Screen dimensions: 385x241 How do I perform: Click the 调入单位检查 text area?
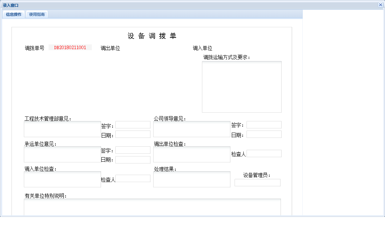[x=62, y=179]
